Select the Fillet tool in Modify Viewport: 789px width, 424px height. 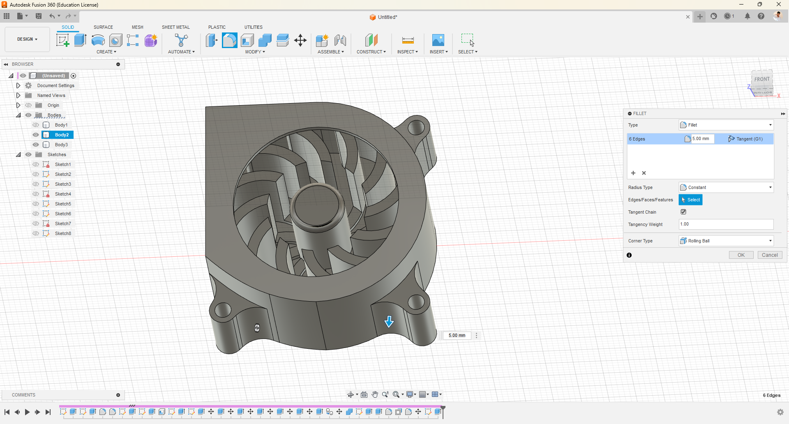point(229,40)
